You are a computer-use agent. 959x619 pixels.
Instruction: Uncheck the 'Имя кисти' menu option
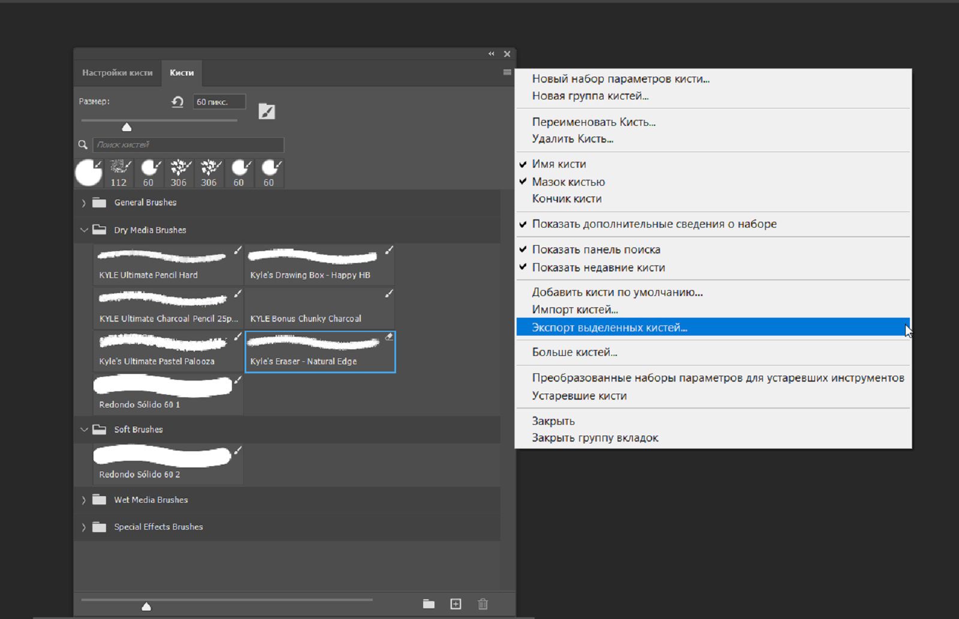point(559,164)
